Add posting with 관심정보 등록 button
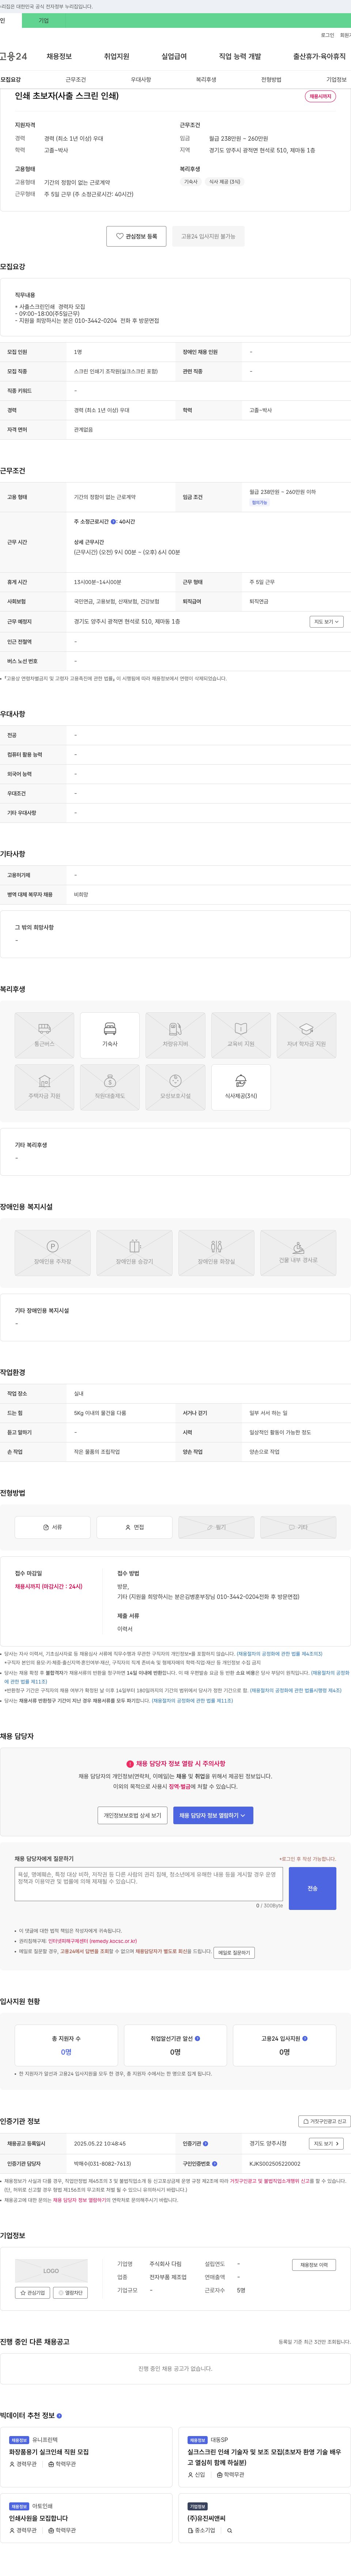Viewport: 351px width, 2576px height. (x=137, y=236)
